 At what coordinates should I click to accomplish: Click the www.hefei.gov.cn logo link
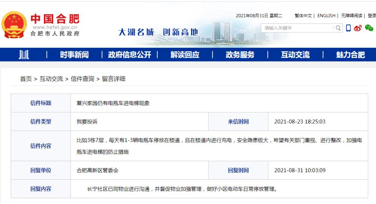55,27
